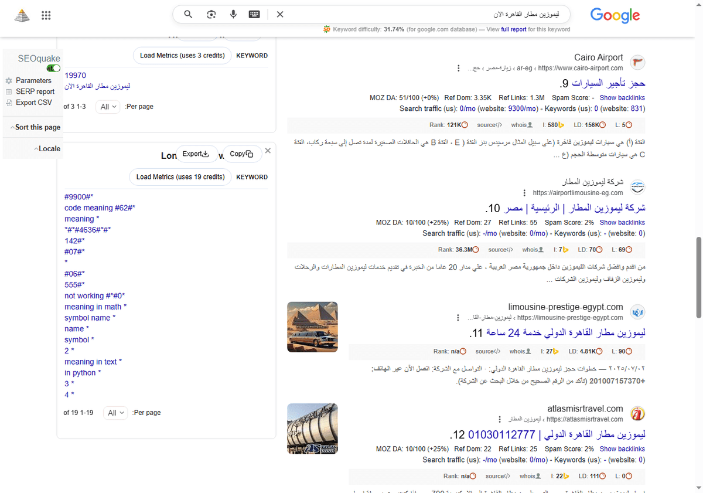Collapse the 'Locale' section
This screenshot has width=703, height=493.
coord(47,148)
